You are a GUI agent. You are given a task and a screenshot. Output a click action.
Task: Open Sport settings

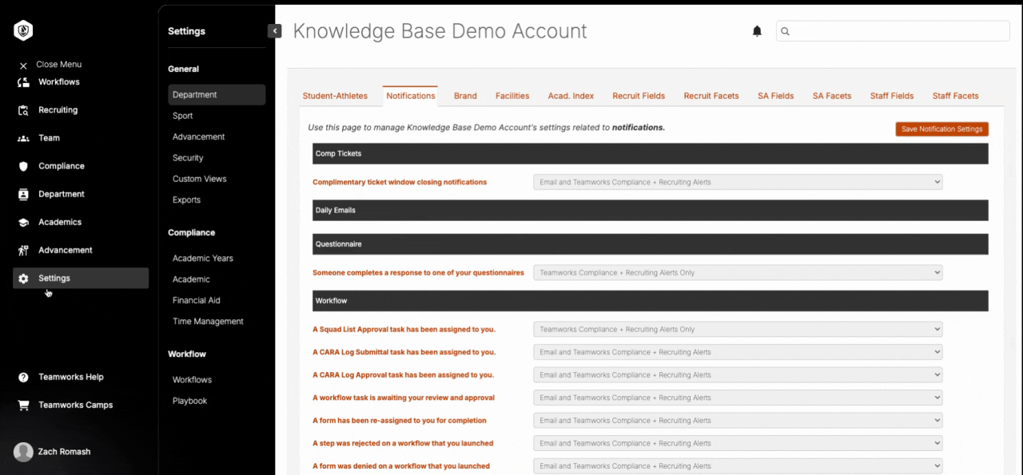coord(182,116)
